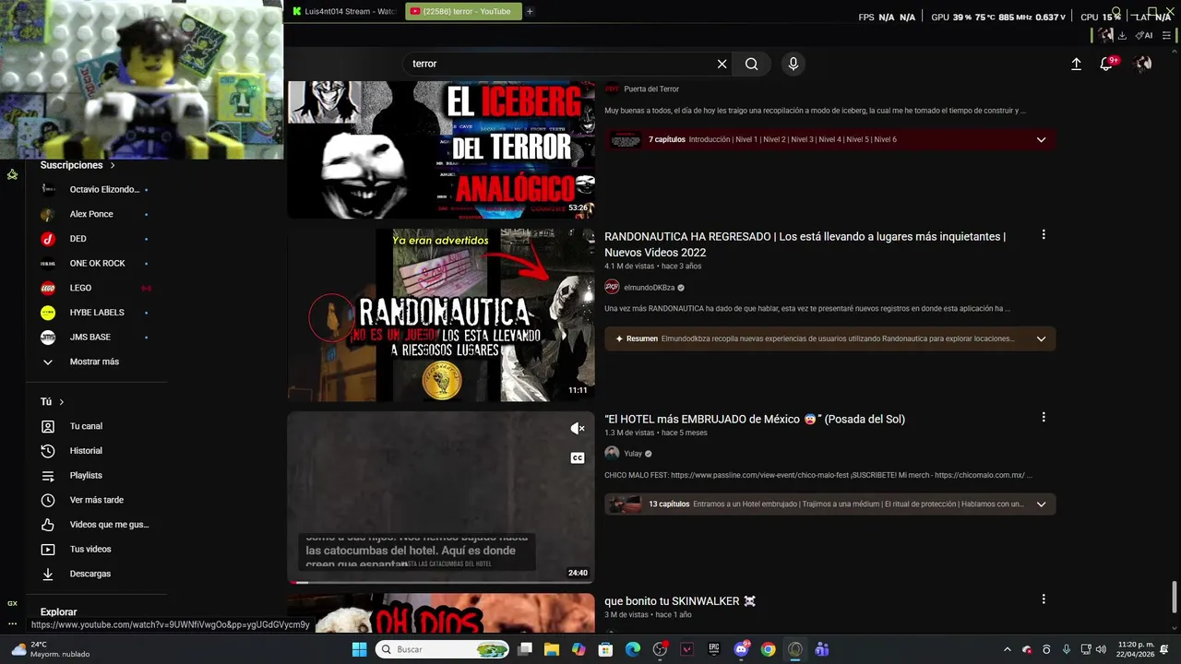This screenshot has height=664, width=1181.
Task: Click the page vertical scrollbar thumb
Action: [1175, 597]
